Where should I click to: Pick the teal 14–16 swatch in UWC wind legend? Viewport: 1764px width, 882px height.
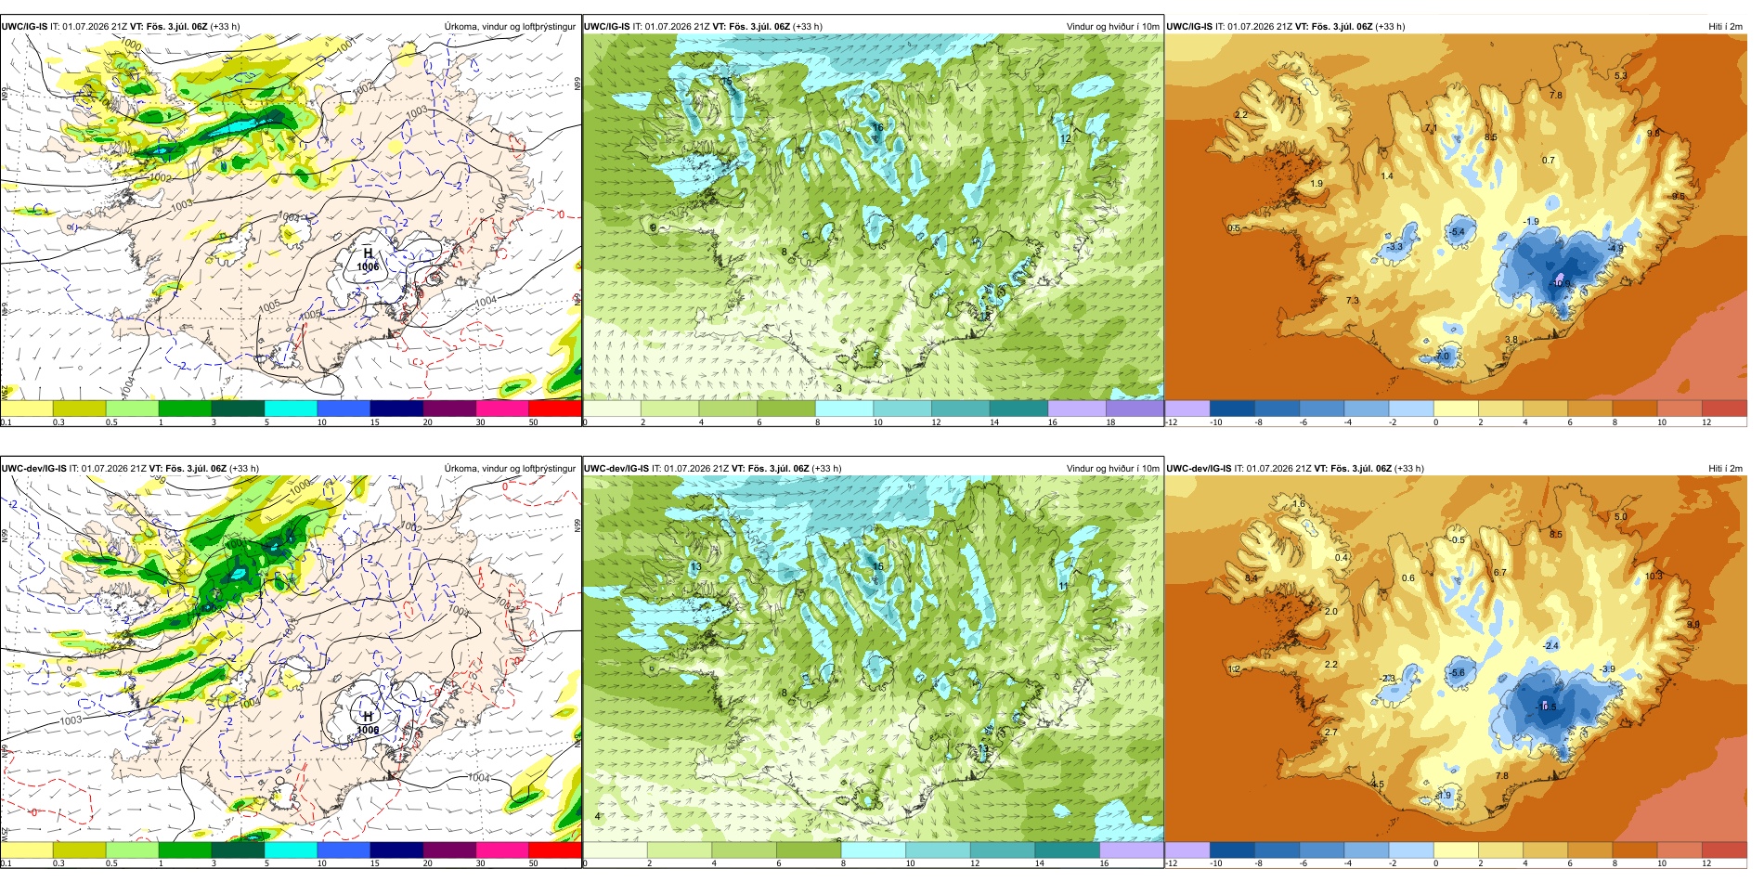point(1018,409)
